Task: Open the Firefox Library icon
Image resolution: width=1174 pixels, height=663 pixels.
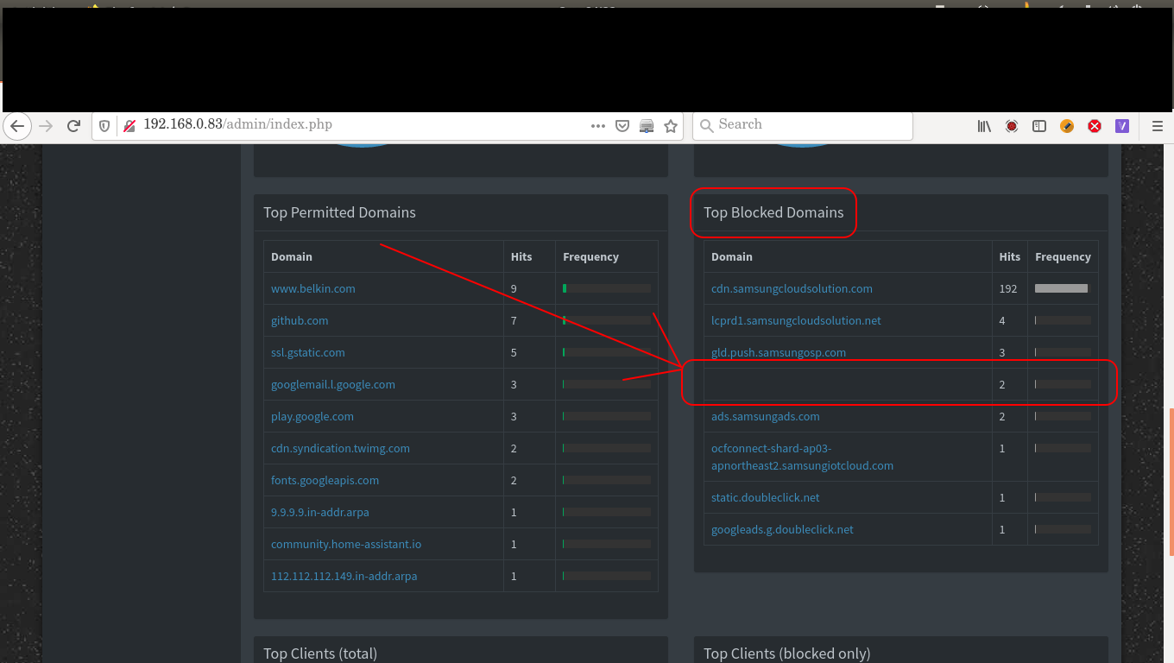Action: 983,126
